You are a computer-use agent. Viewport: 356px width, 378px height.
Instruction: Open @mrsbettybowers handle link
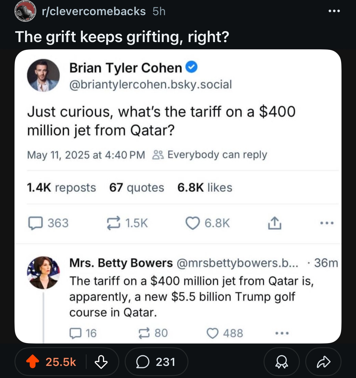[x=237, y=263]
